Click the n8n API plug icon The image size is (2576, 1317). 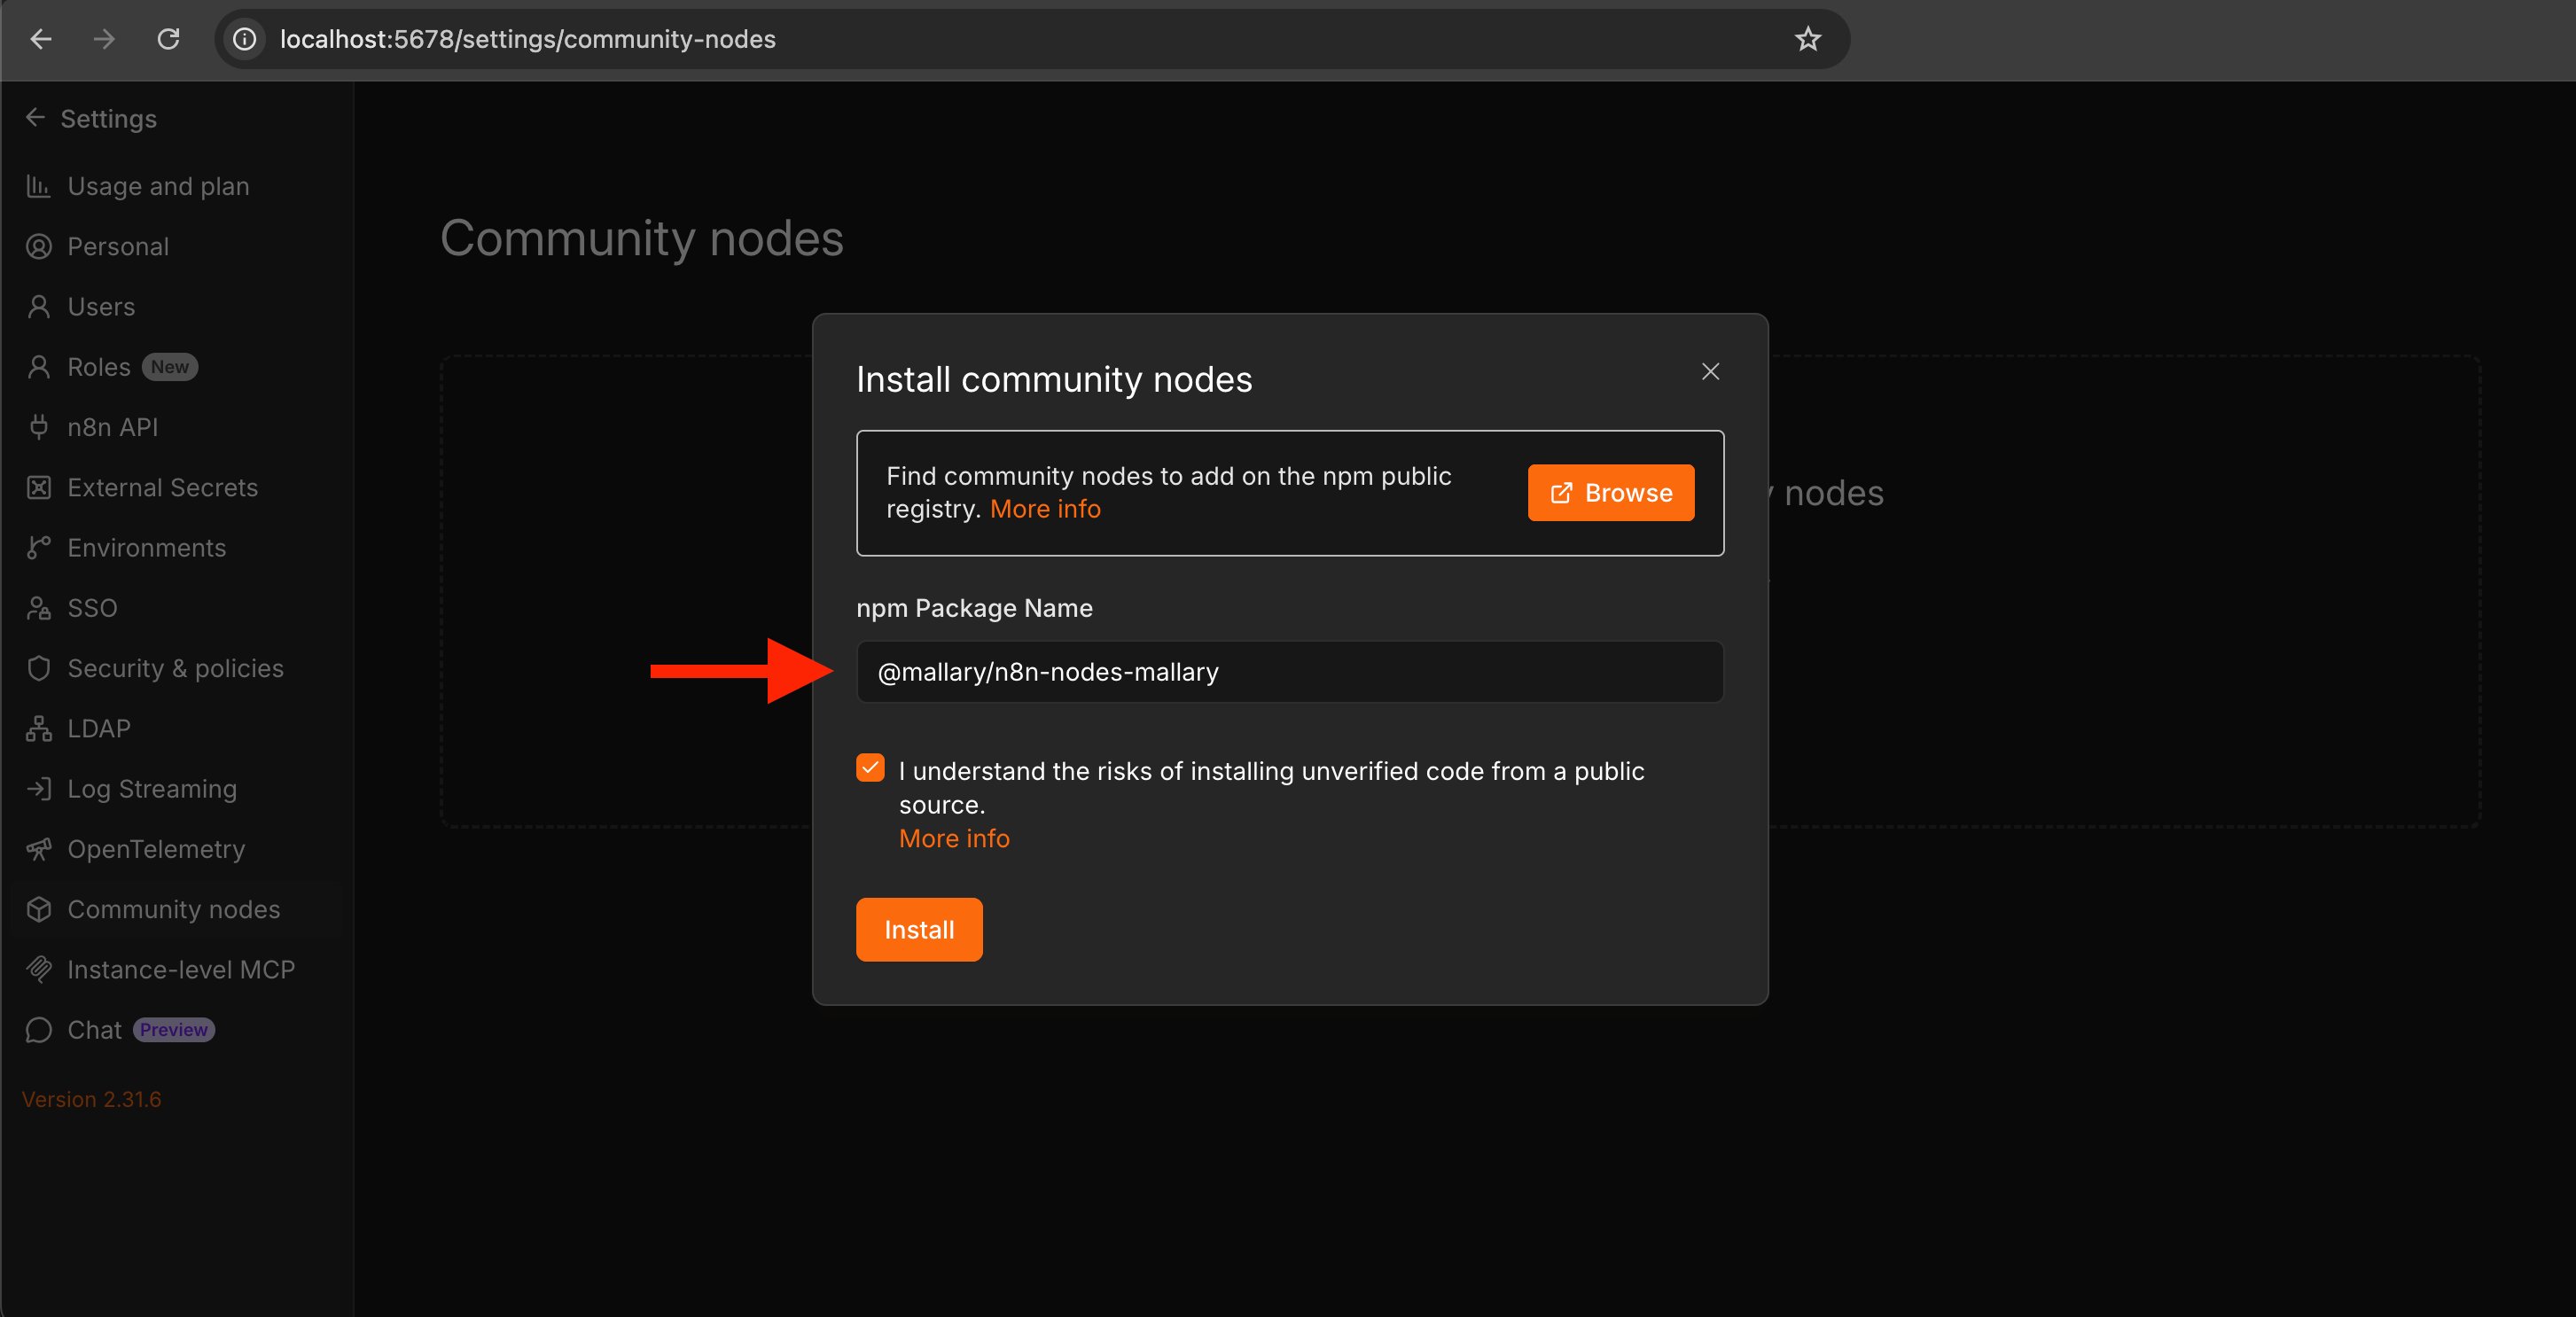click(x=39, y=427)
